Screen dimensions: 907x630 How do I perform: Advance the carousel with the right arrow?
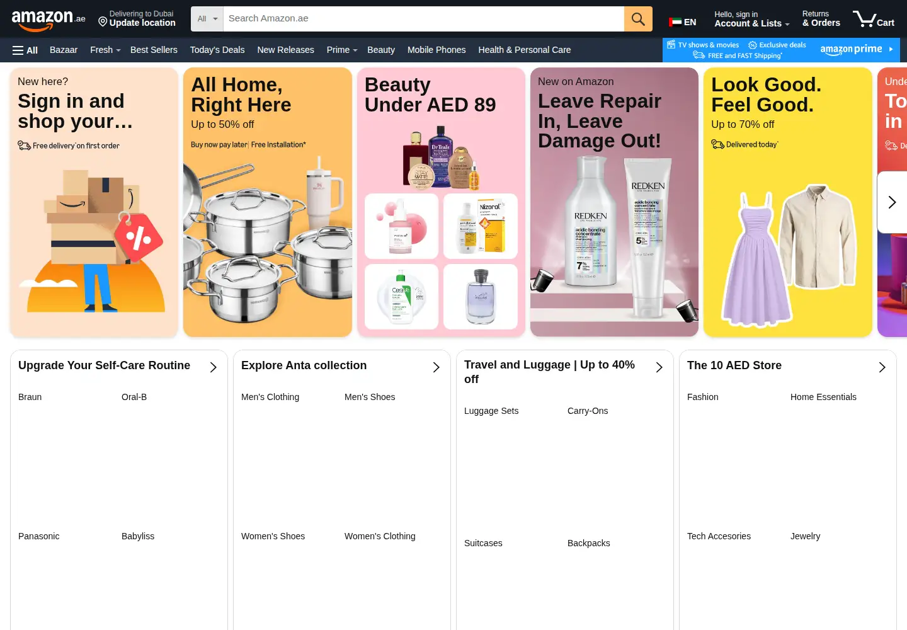(x=892, y=202)
